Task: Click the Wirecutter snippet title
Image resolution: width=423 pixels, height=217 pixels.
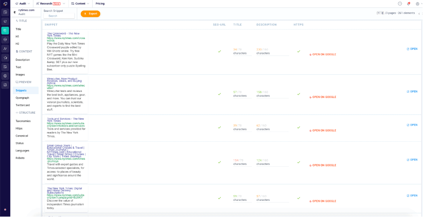Action: [64, 81]
